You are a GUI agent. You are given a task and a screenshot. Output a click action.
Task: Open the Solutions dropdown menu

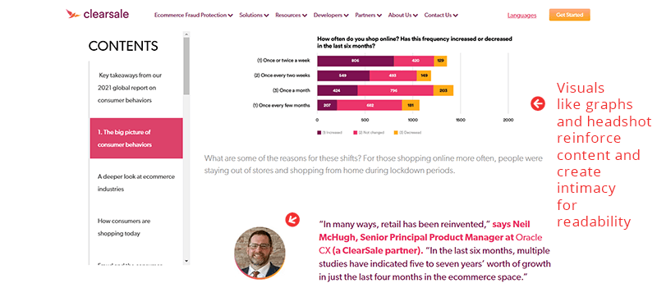click(254, 15)
